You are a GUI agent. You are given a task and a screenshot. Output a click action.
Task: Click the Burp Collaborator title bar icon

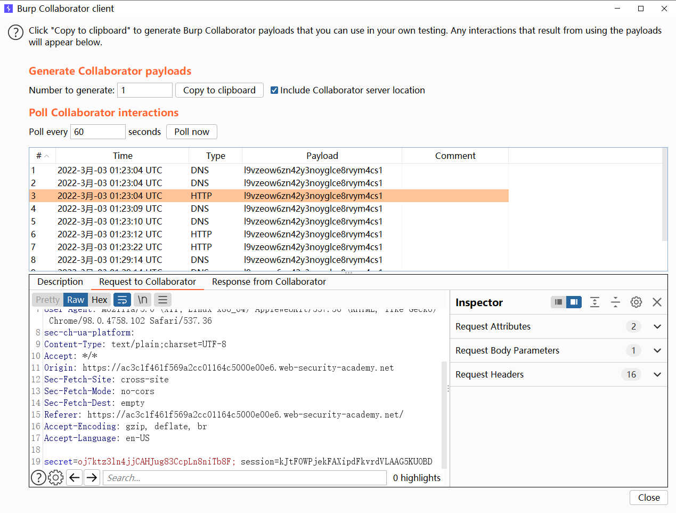pos(9,9)
